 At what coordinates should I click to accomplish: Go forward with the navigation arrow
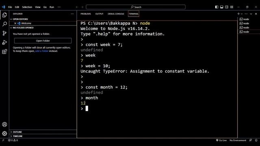82,7
